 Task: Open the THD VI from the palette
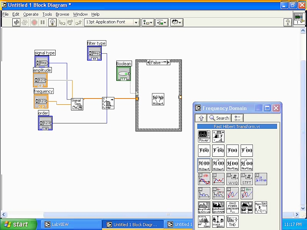point(232,222)
